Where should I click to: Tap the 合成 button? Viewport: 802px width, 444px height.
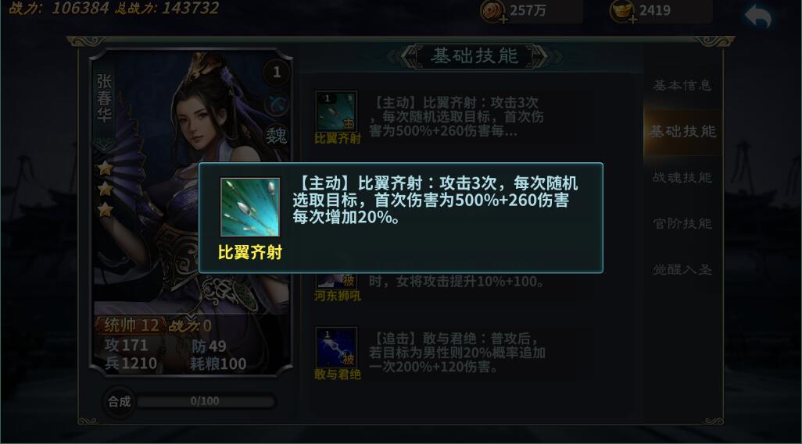(119, 402)
